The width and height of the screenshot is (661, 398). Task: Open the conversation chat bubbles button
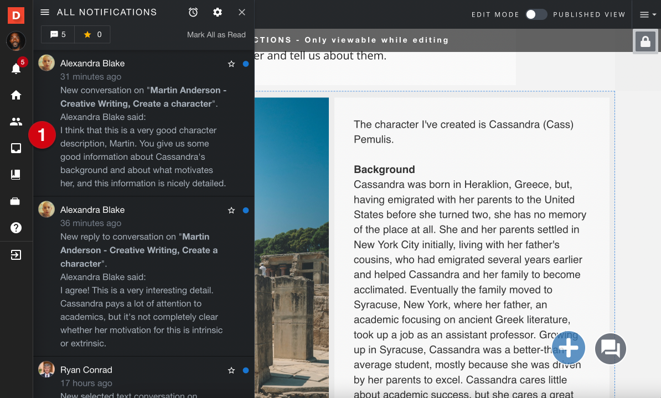pos(611,348)
